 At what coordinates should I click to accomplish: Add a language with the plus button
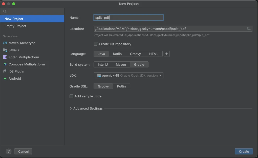[166, 54]
